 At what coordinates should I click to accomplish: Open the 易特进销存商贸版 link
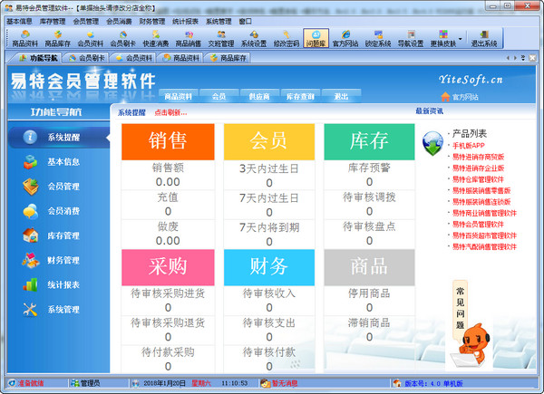(478, 157)
